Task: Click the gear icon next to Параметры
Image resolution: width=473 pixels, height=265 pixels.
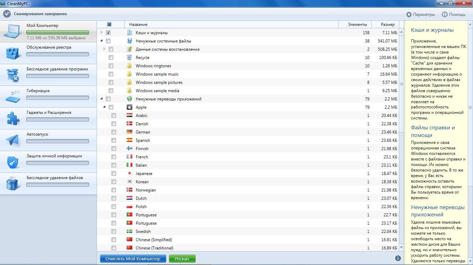Action: (409, 14)
